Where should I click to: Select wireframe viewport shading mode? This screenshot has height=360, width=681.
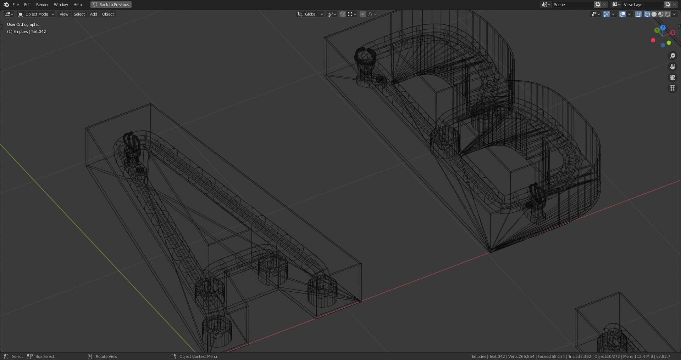pyautogui.click(x=647, y=14)
